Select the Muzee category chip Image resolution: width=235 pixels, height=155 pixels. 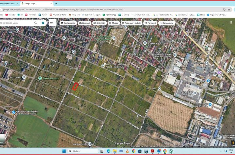click(113, 23)
